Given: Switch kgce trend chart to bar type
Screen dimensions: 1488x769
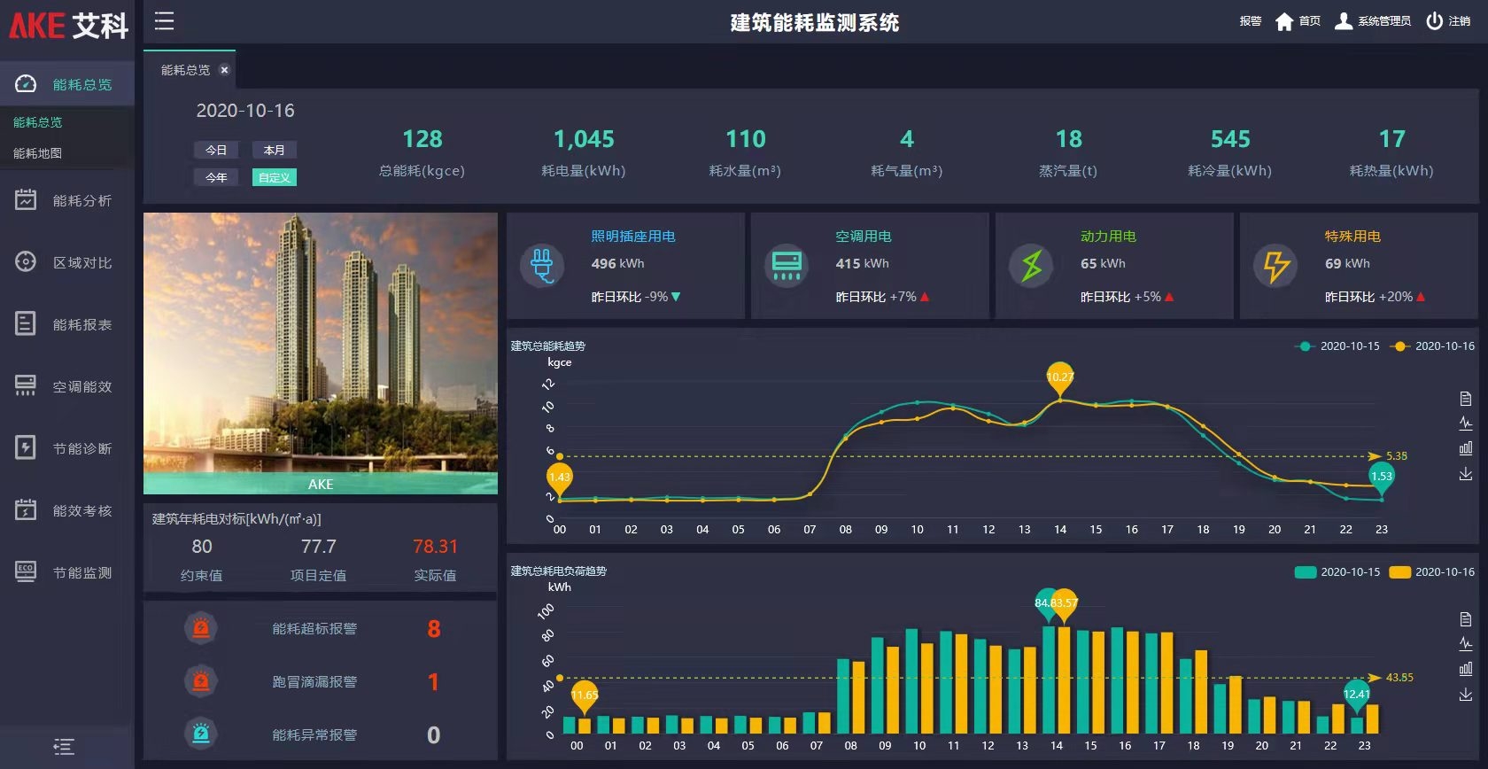Looking at the screenshot, I should click(x=1466, y=448).
